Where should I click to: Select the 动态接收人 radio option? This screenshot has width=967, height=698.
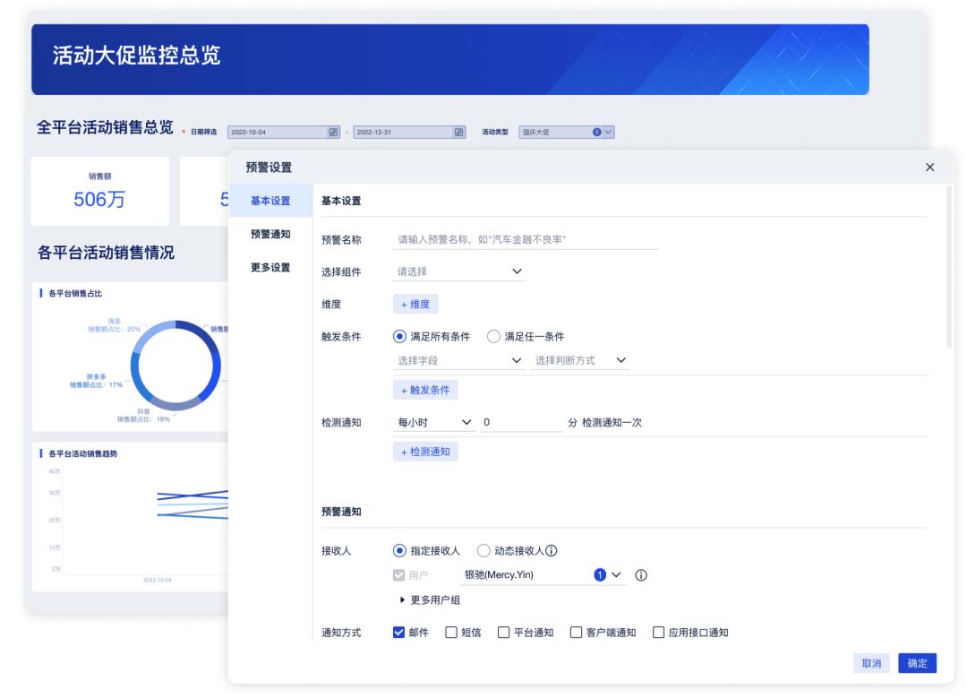pos(482,550)
